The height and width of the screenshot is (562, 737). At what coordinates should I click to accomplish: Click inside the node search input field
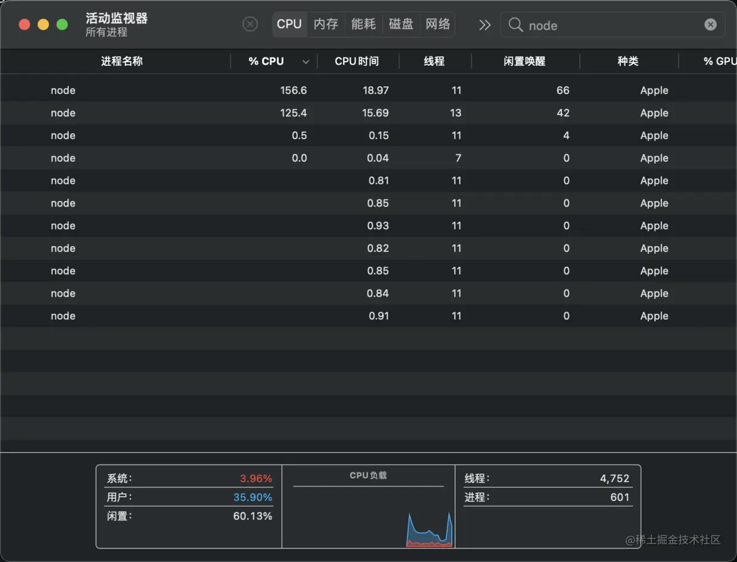click(594, 25)
